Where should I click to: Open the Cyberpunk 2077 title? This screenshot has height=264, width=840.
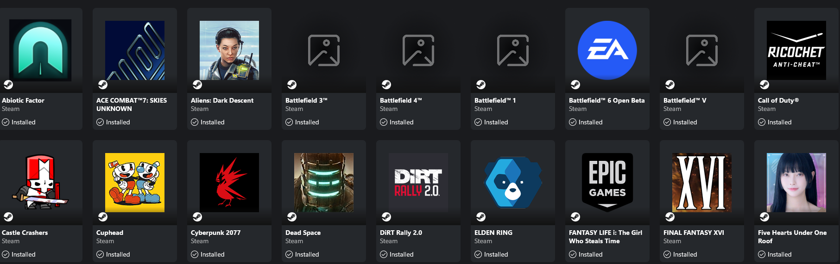pyautogui.click(x=216, y=233)
